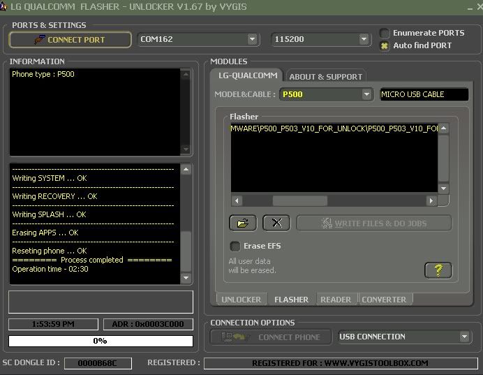
Task: Click Flasher file list scroll down arrow
Action: [444, 189]
